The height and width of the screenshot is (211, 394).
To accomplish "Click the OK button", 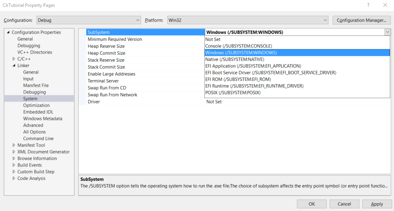I will point(311,204).
